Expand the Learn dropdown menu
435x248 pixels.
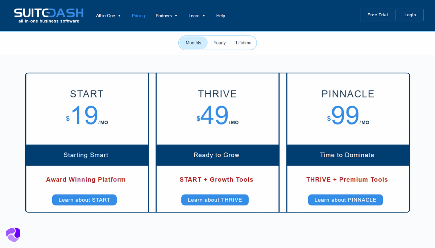[196, 16]
